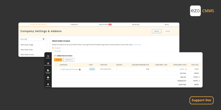Open the COMPLETE dropdown button

click(69, 60)
